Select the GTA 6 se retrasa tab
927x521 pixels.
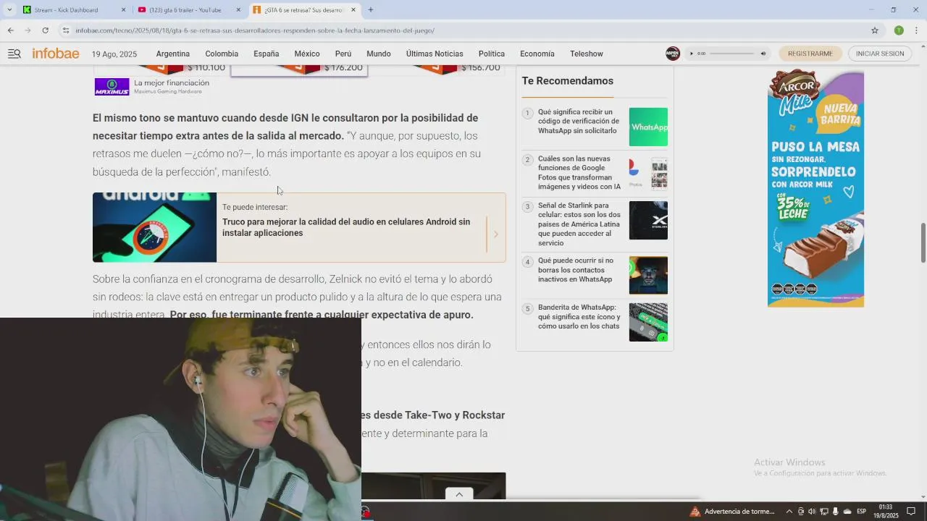pos(304,9)
